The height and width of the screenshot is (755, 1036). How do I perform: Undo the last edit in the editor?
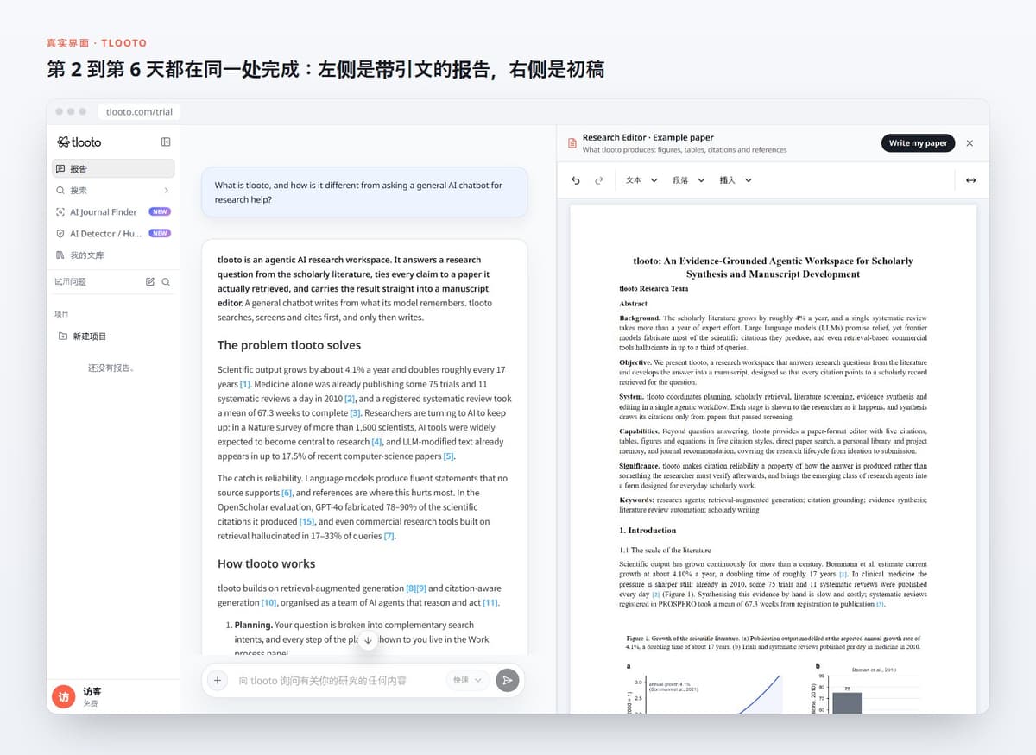(576, 180)
